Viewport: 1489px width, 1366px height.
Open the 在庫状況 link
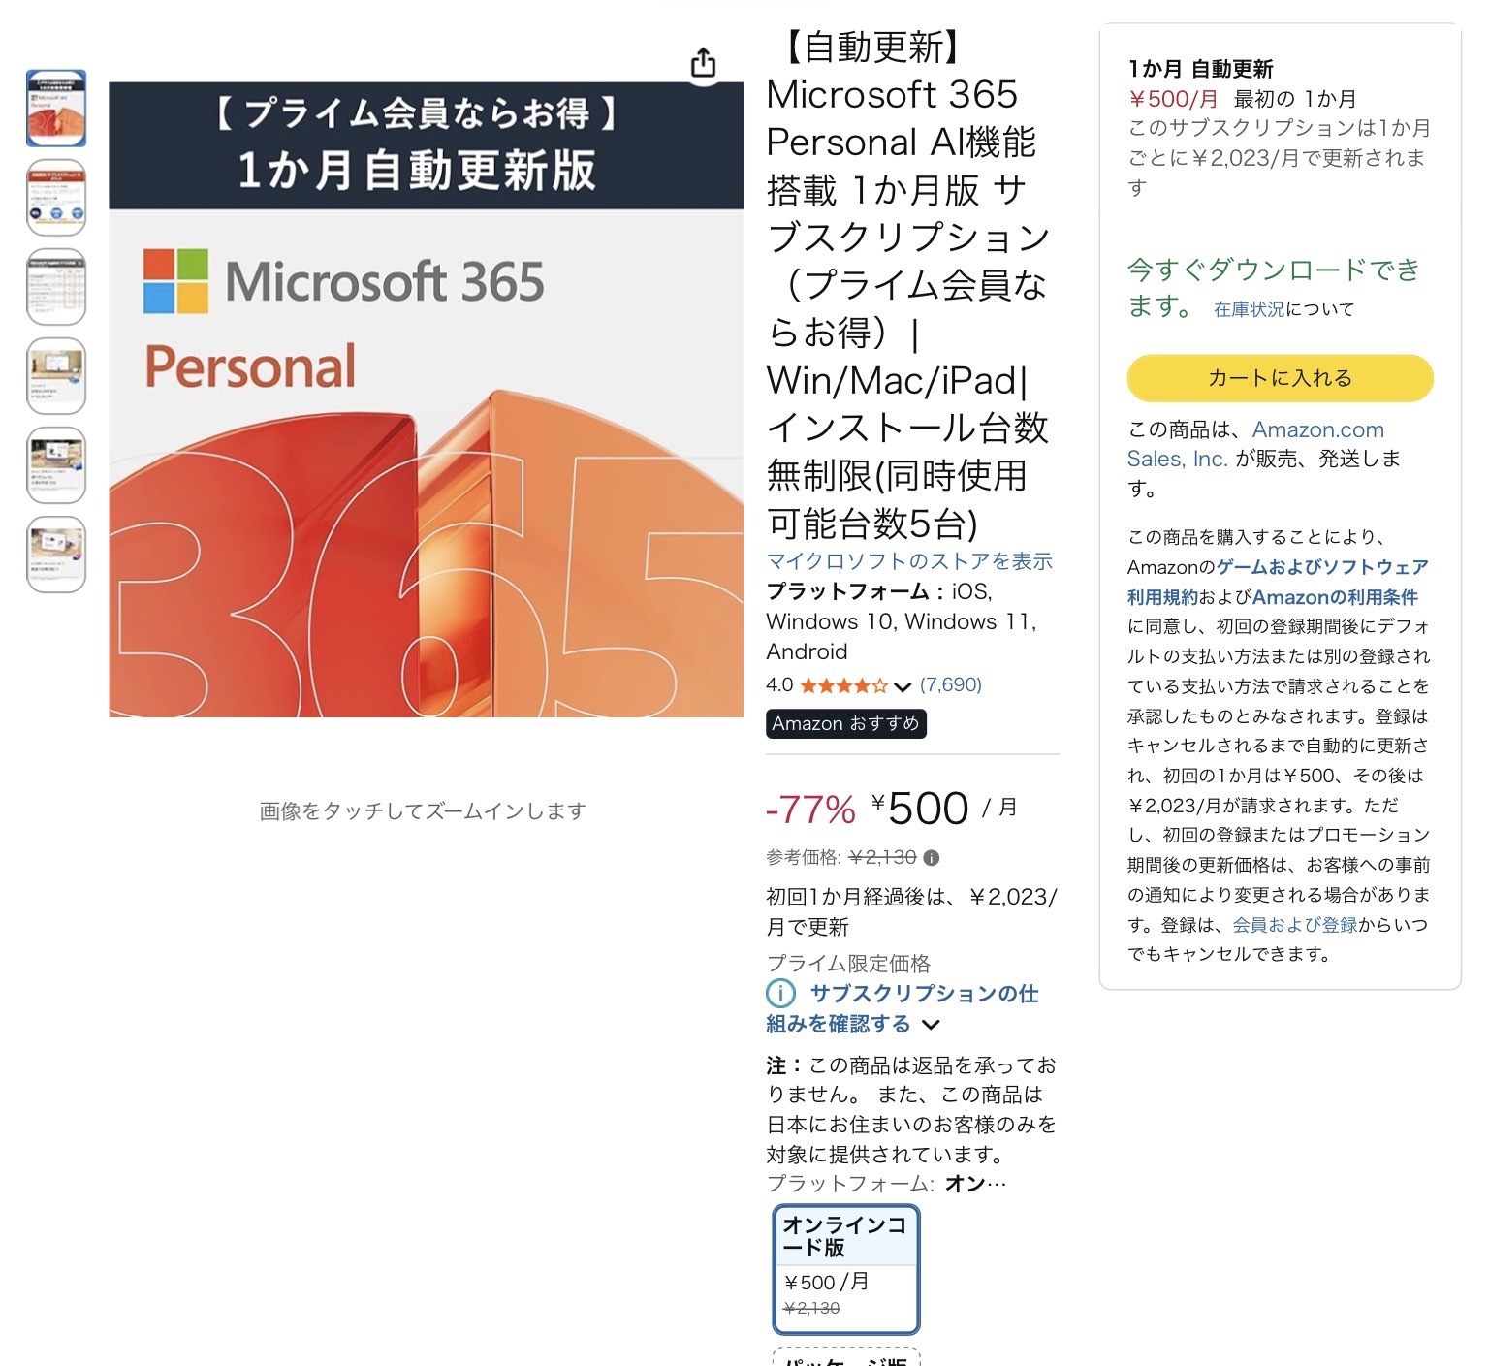[x=1249, y=309]
